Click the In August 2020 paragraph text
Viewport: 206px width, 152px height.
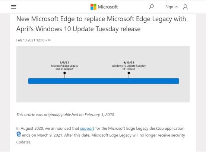coord(101,135)
